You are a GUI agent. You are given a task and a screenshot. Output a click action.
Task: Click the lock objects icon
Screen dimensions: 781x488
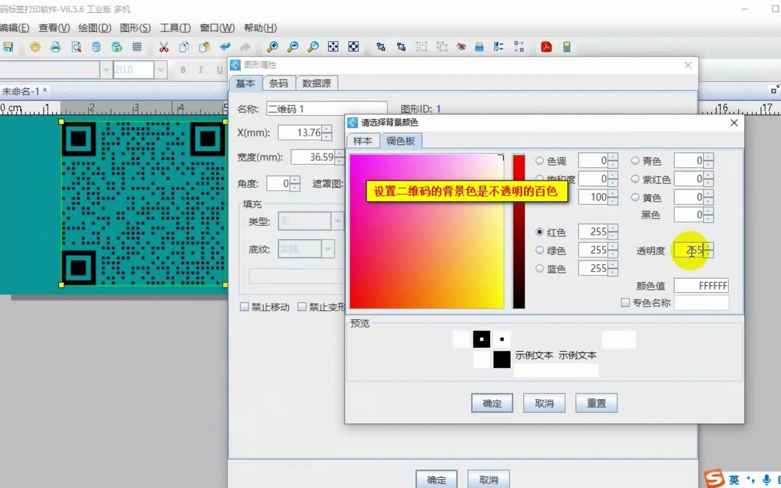click(480, 47)
